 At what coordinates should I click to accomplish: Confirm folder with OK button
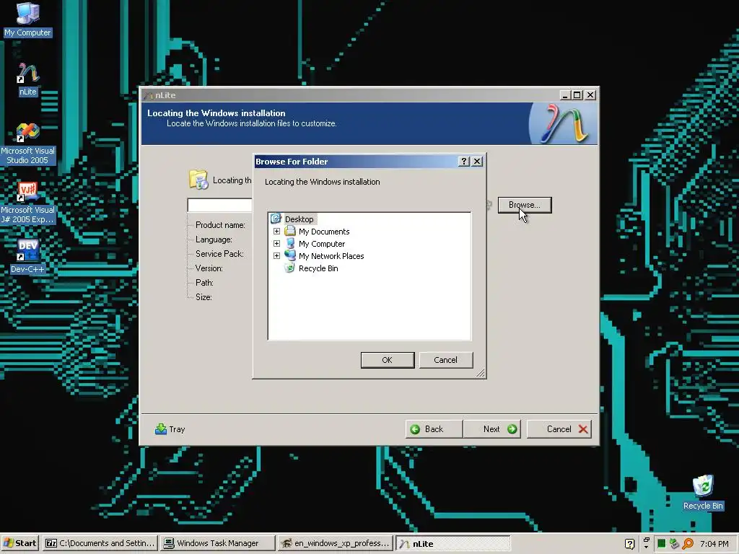(388, 360)
